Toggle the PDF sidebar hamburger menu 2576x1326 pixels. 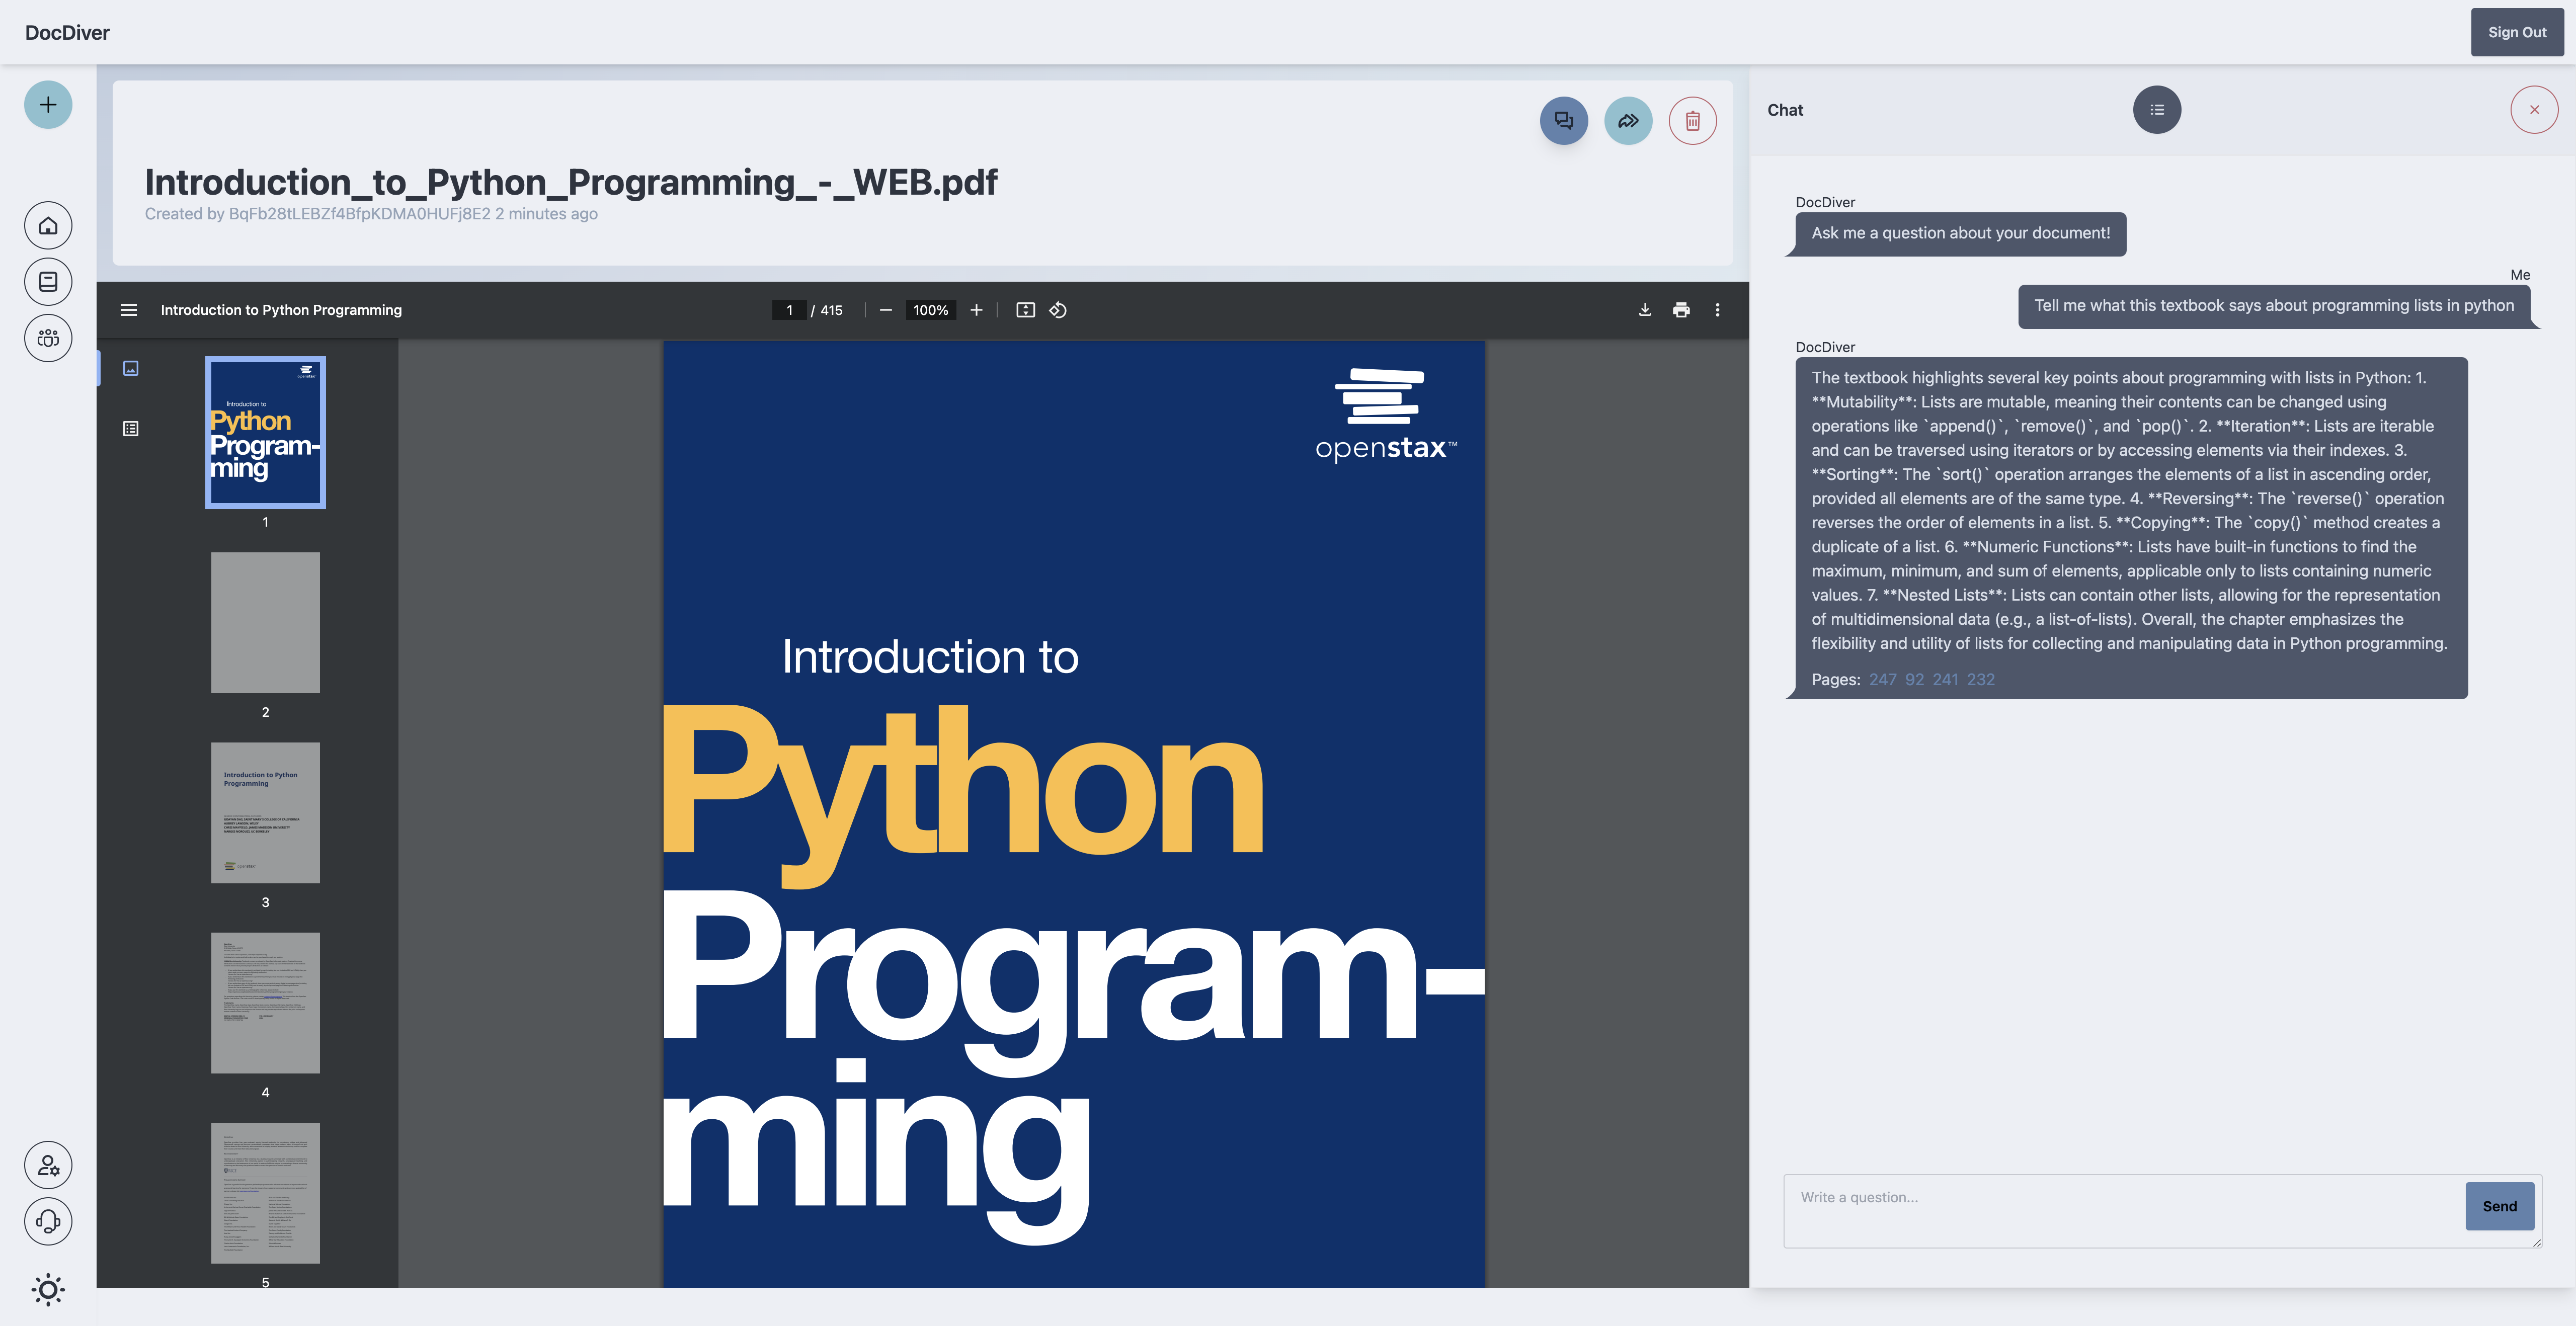tap(129, 310)
